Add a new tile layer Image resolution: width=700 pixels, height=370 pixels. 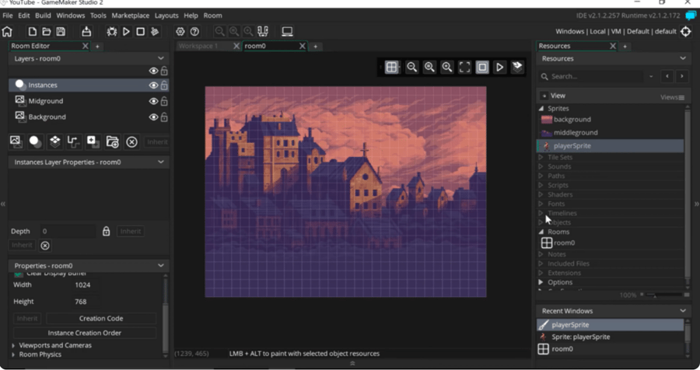click(x=54, y=141)
